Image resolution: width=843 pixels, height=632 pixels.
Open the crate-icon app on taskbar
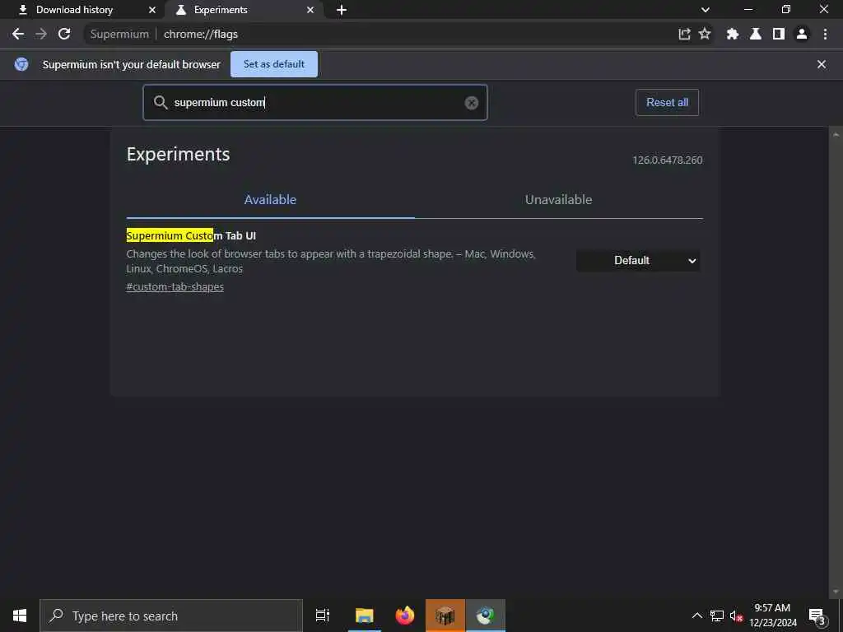click(x=445, y=616)
